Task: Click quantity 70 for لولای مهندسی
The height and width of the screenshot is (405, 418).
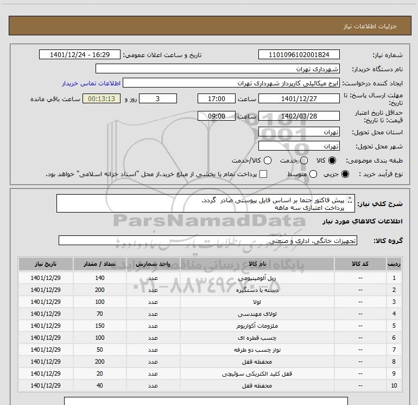Action: pyautogui.click(x=100, y=314)
